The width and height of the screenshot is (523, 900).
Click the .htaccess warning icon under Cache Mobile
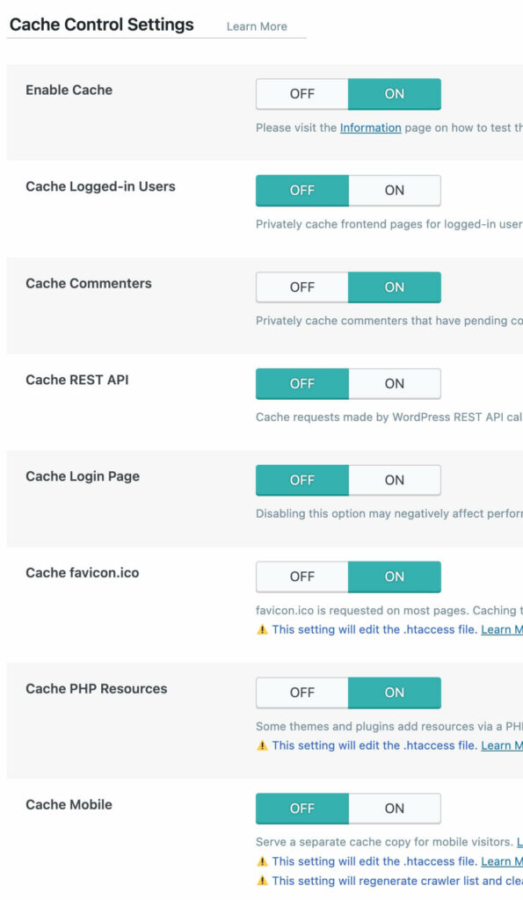pyautogui.click(x=260, y=861)
